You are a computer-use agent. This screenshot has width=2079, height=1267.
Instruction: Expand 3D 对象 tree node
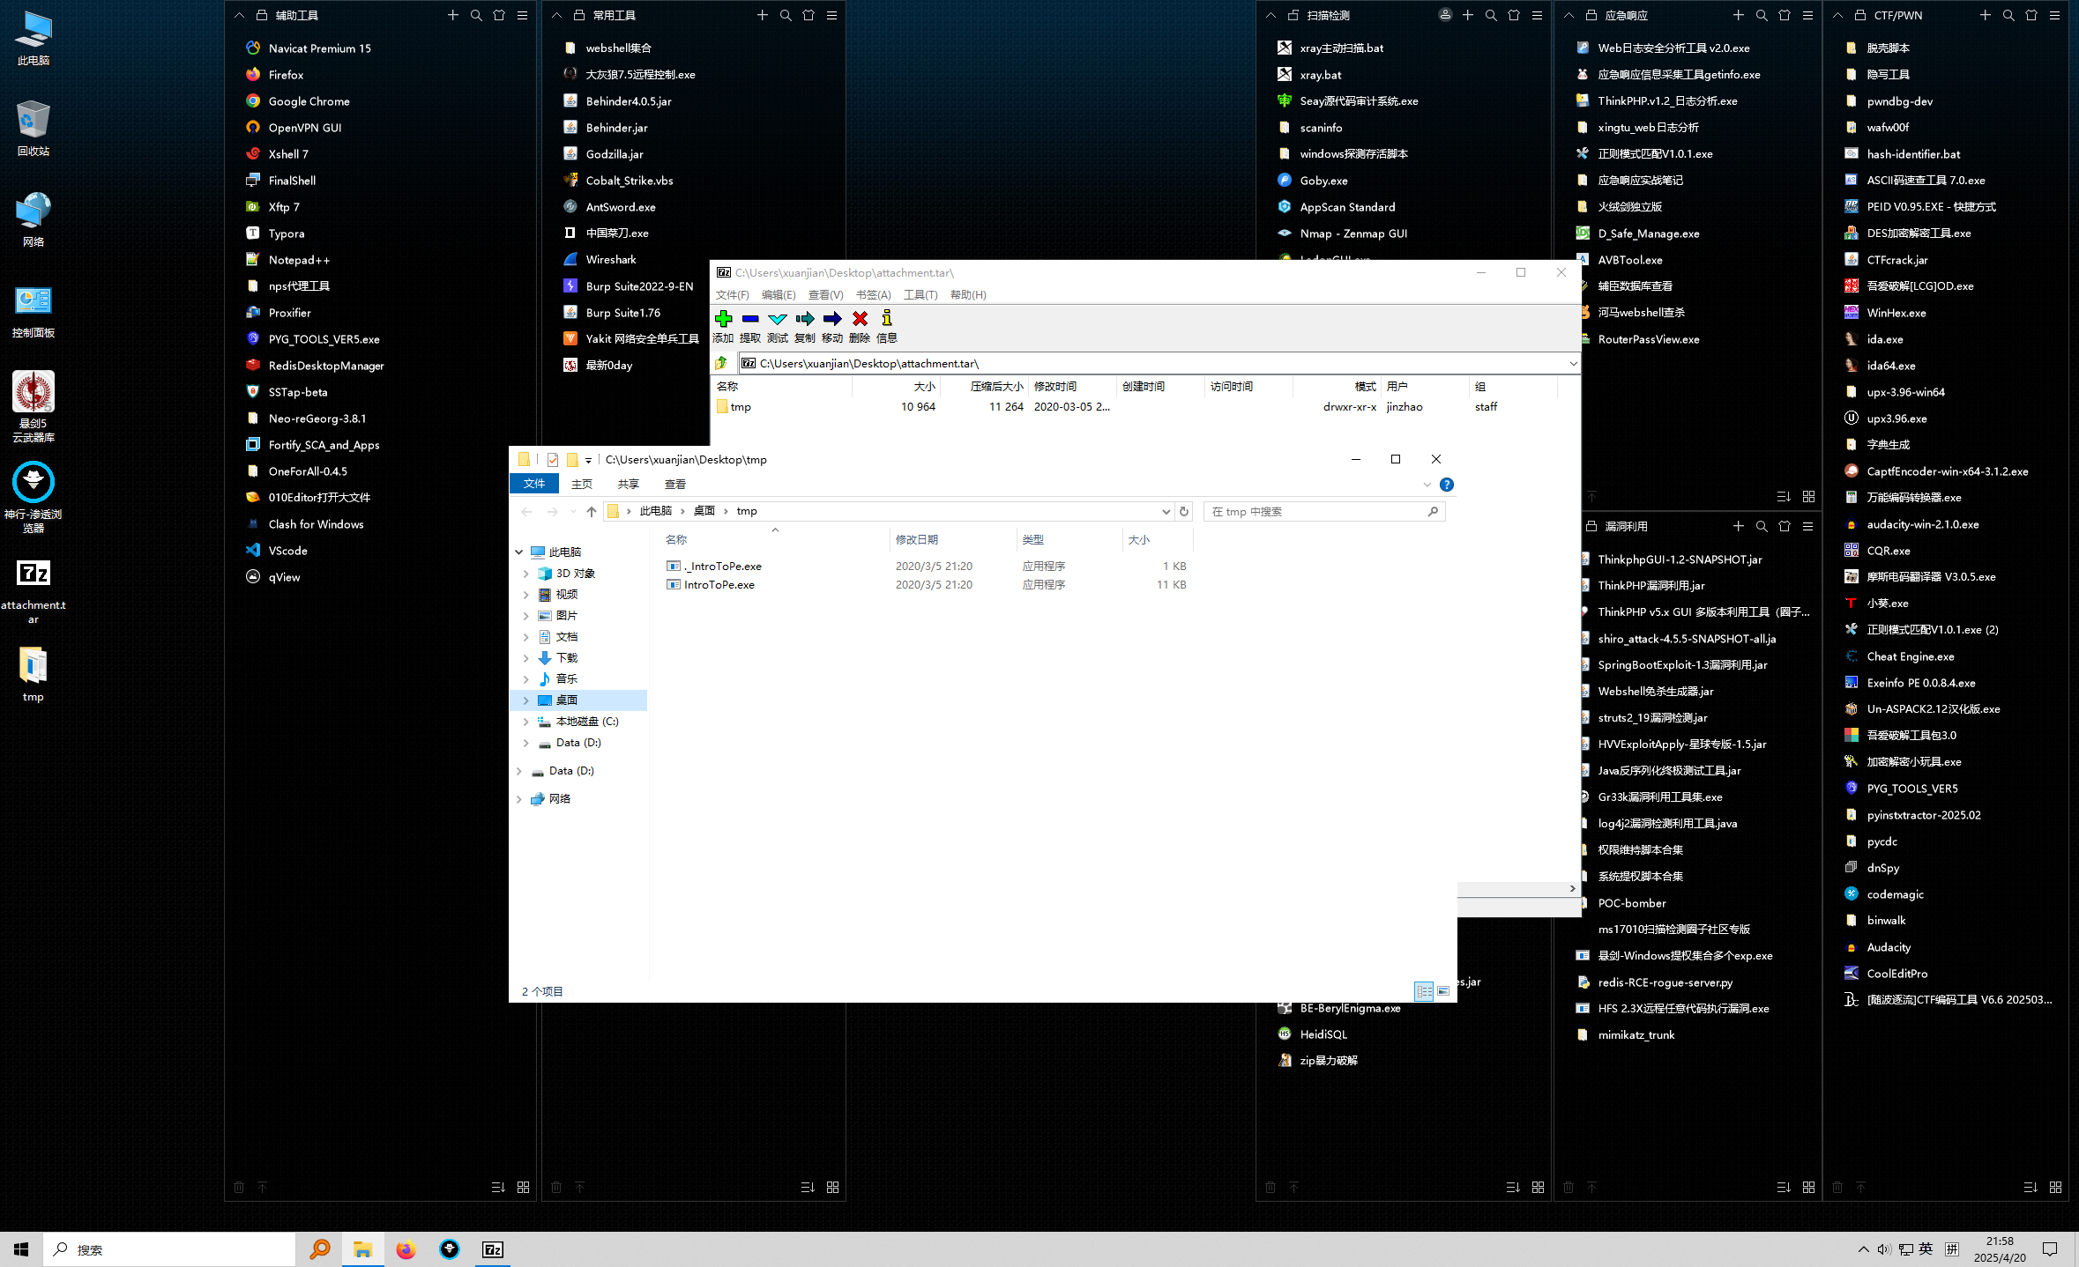point(526,573)
